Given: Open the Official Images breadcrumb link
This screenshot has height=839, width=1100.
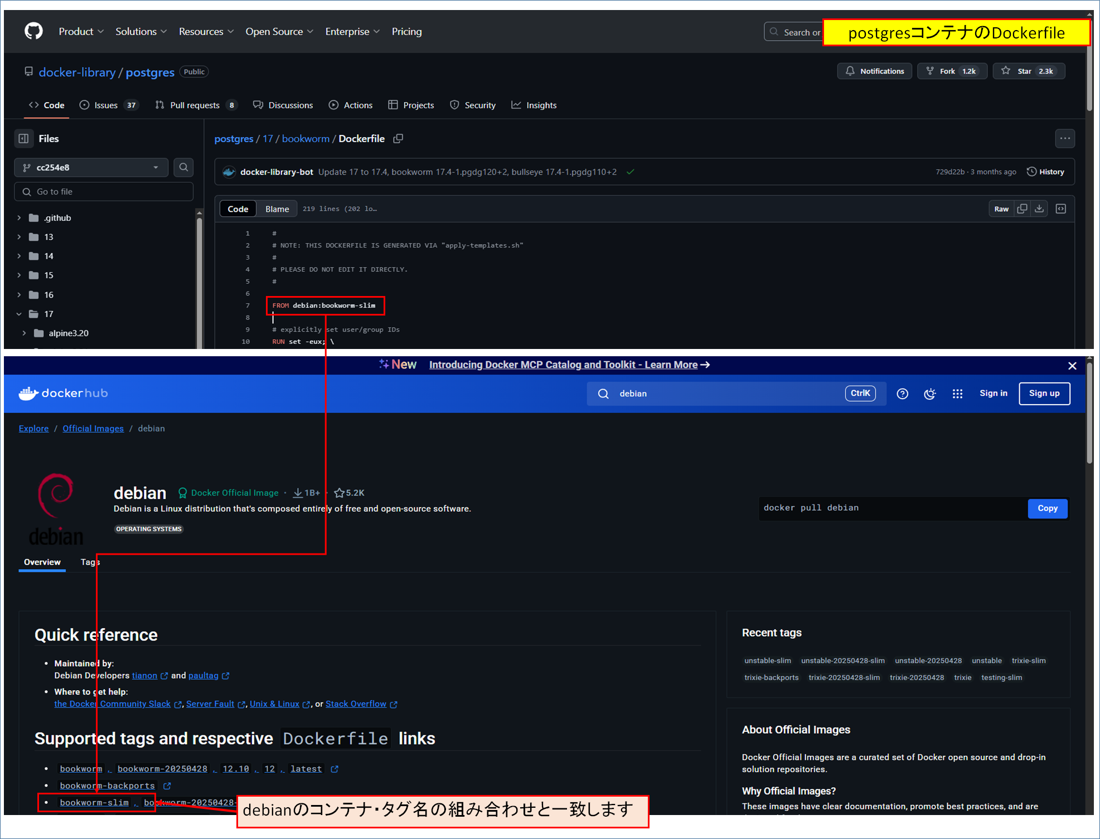Looking at the screenshot, I should [93, 428].
